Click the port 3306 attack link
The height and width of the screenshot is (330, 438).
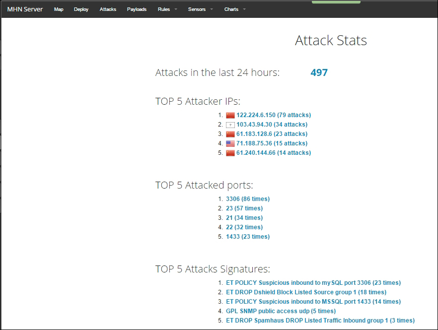(x=249, y=198)
